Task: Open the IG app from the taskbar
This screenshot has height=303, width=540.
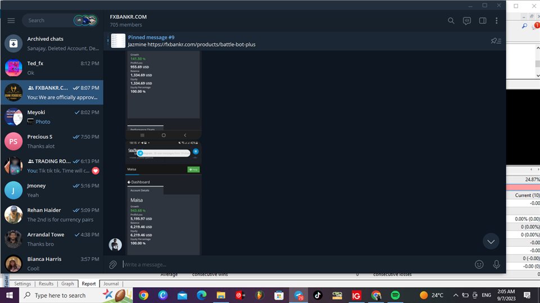Action: 357,295
